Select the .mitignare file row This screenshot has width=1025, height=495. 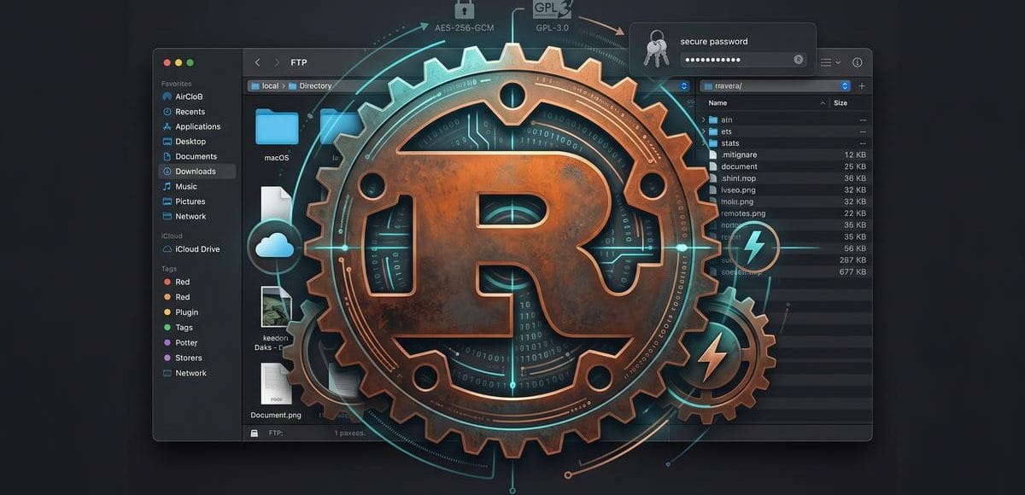785,154
